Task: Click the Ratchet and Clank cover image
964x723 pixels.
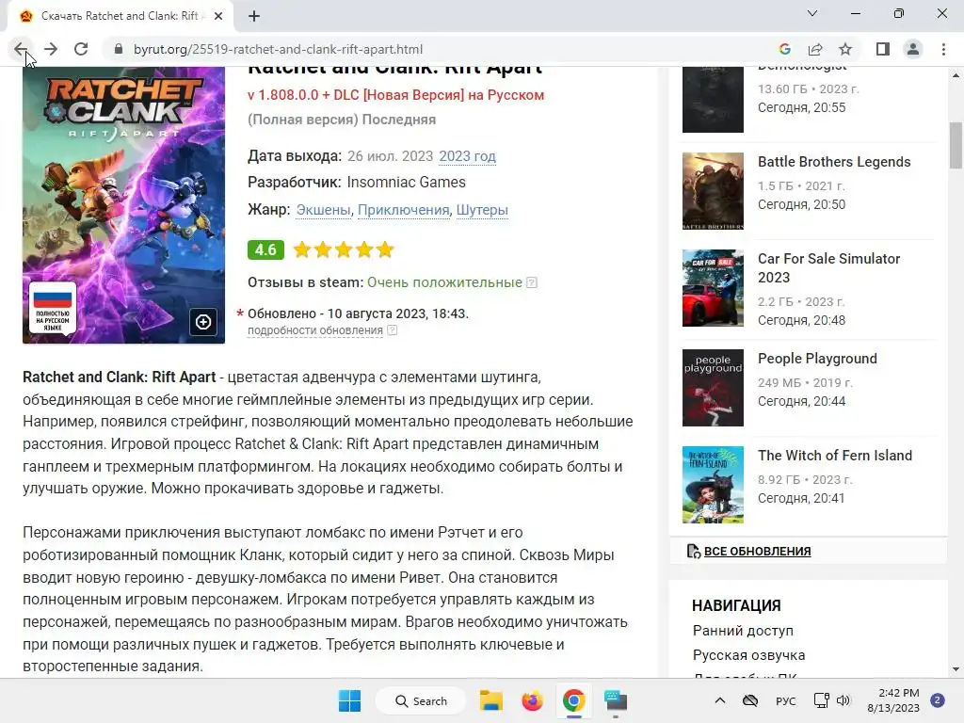Action: pyautogui.click(x=123, y=204)
